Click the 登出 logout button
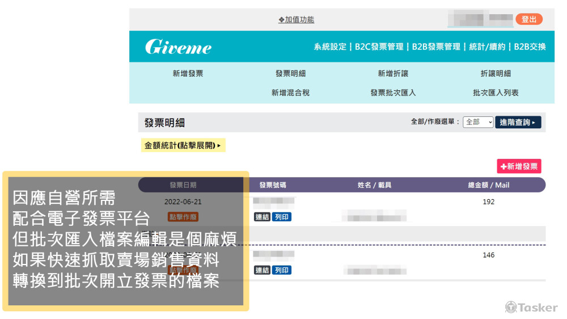The image size is (567, 319). [528, 19]
